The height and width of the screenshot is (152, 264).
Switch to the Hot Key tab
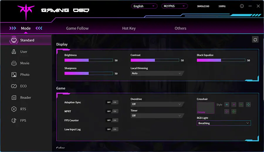point(129,28)
